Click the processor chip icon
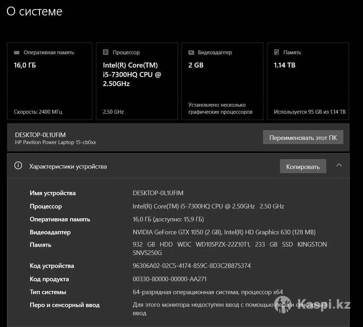The width and height of the screenshot is (363, 327). (x=105, y=52)
